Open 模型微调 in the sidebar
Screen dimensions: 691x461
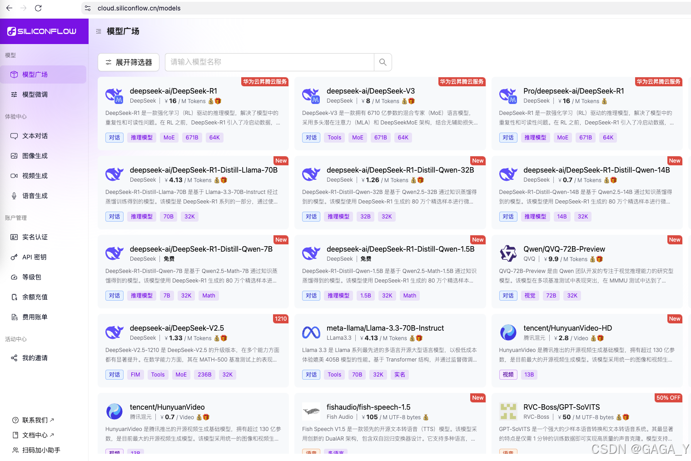point(43,94)
